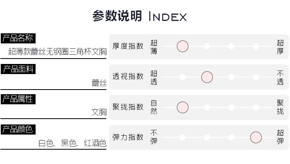Image resolution: width=290 pixels, height=164 pixels.
Task: Click the selected pink dot on 聚拢指数 scale
Action: click(x=183, y=107)
